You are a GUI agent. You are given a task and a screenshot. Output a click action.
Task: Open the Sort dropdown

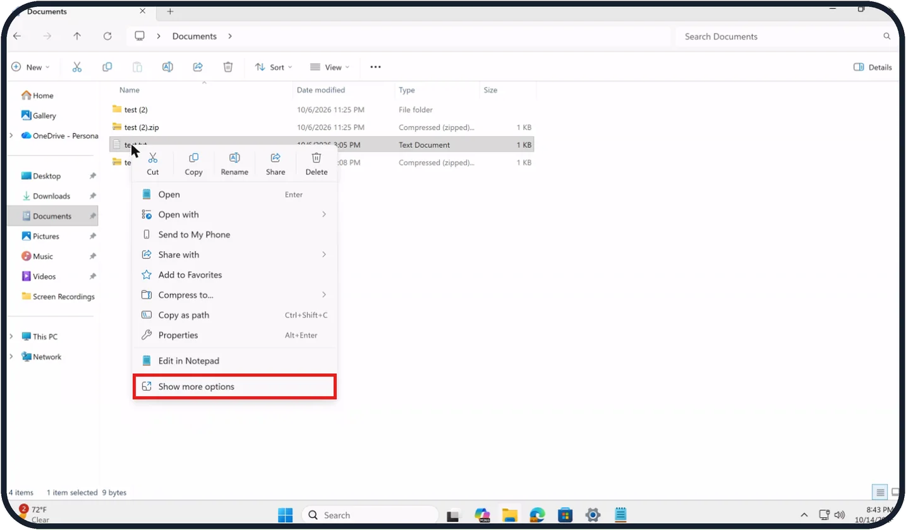(274, 67)
